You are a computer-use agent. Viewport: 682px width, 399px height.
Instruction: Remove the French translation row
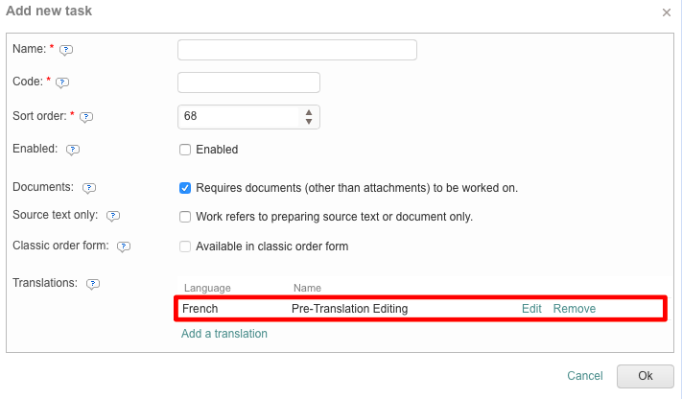[x=575, y=309]
